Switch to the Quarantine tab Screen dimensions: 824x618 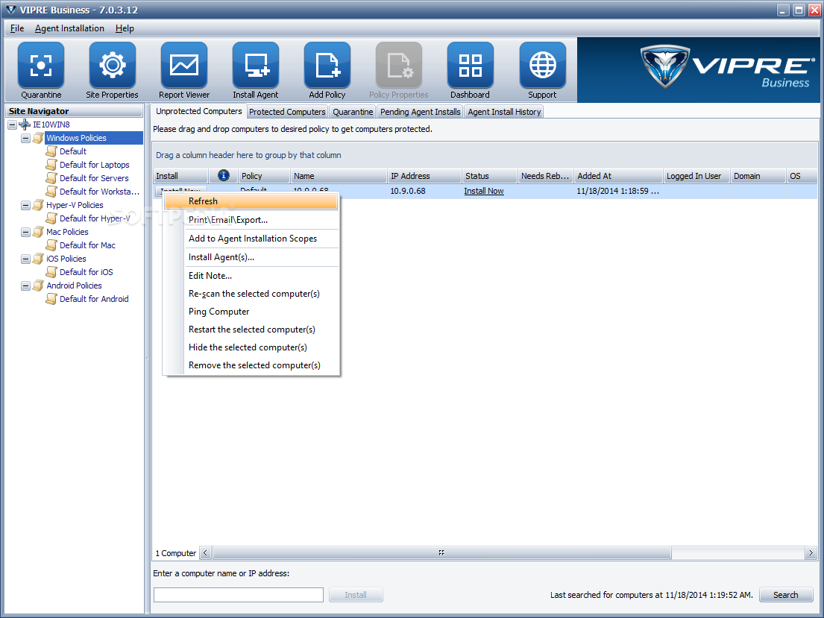click(353, 112)
